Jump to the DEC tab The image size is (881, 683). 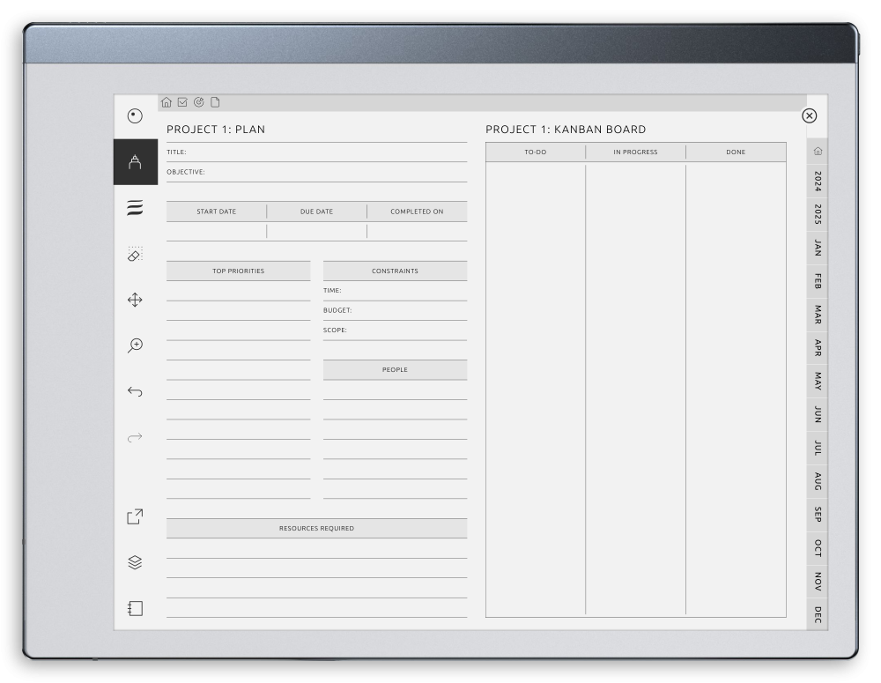pos(818,615)
